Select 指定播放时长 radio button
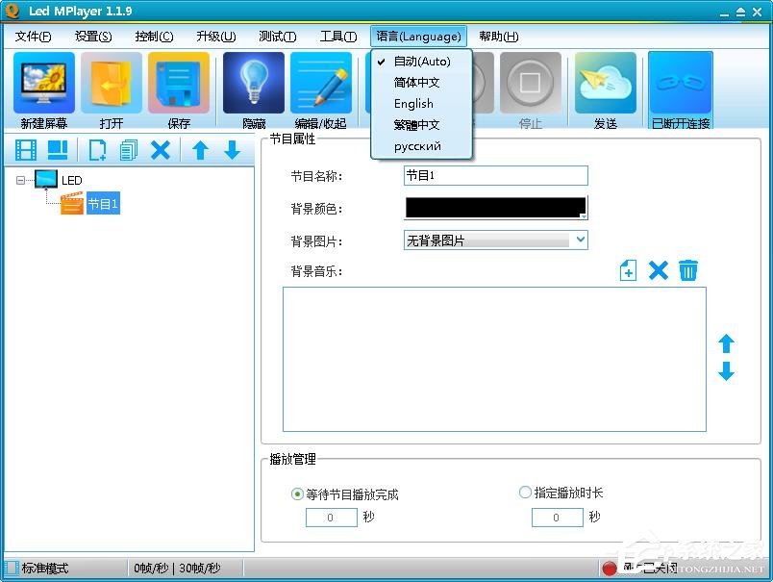The height and width of the screenshot is (582, 773). (x=525, y=493)
